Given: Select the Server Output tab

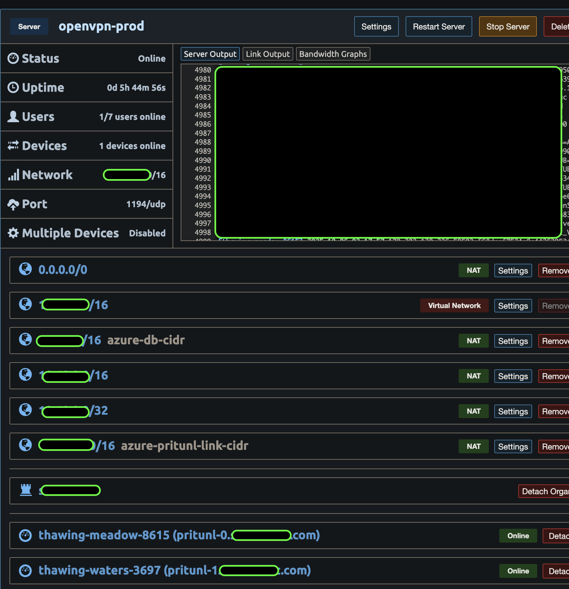Looking at the screenshot, I should coord(210,54).
